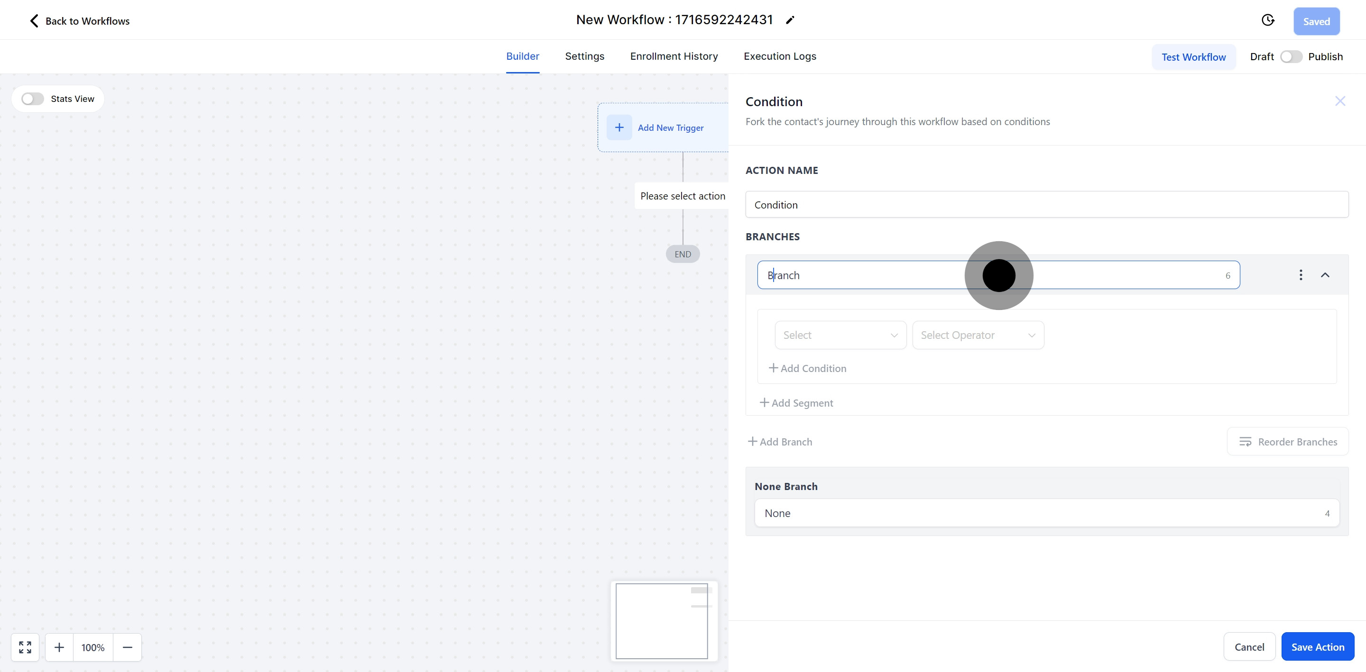Click the Add Branch link
The image size is (1366, 672).
click(x=779, y=442)
